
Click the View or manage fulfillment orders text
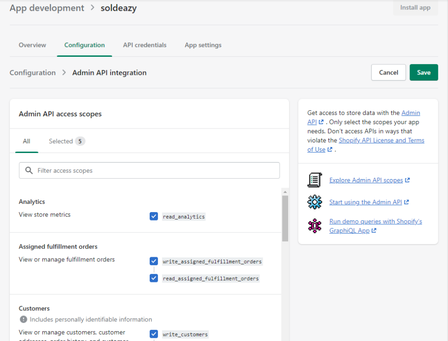coord(67,260)
